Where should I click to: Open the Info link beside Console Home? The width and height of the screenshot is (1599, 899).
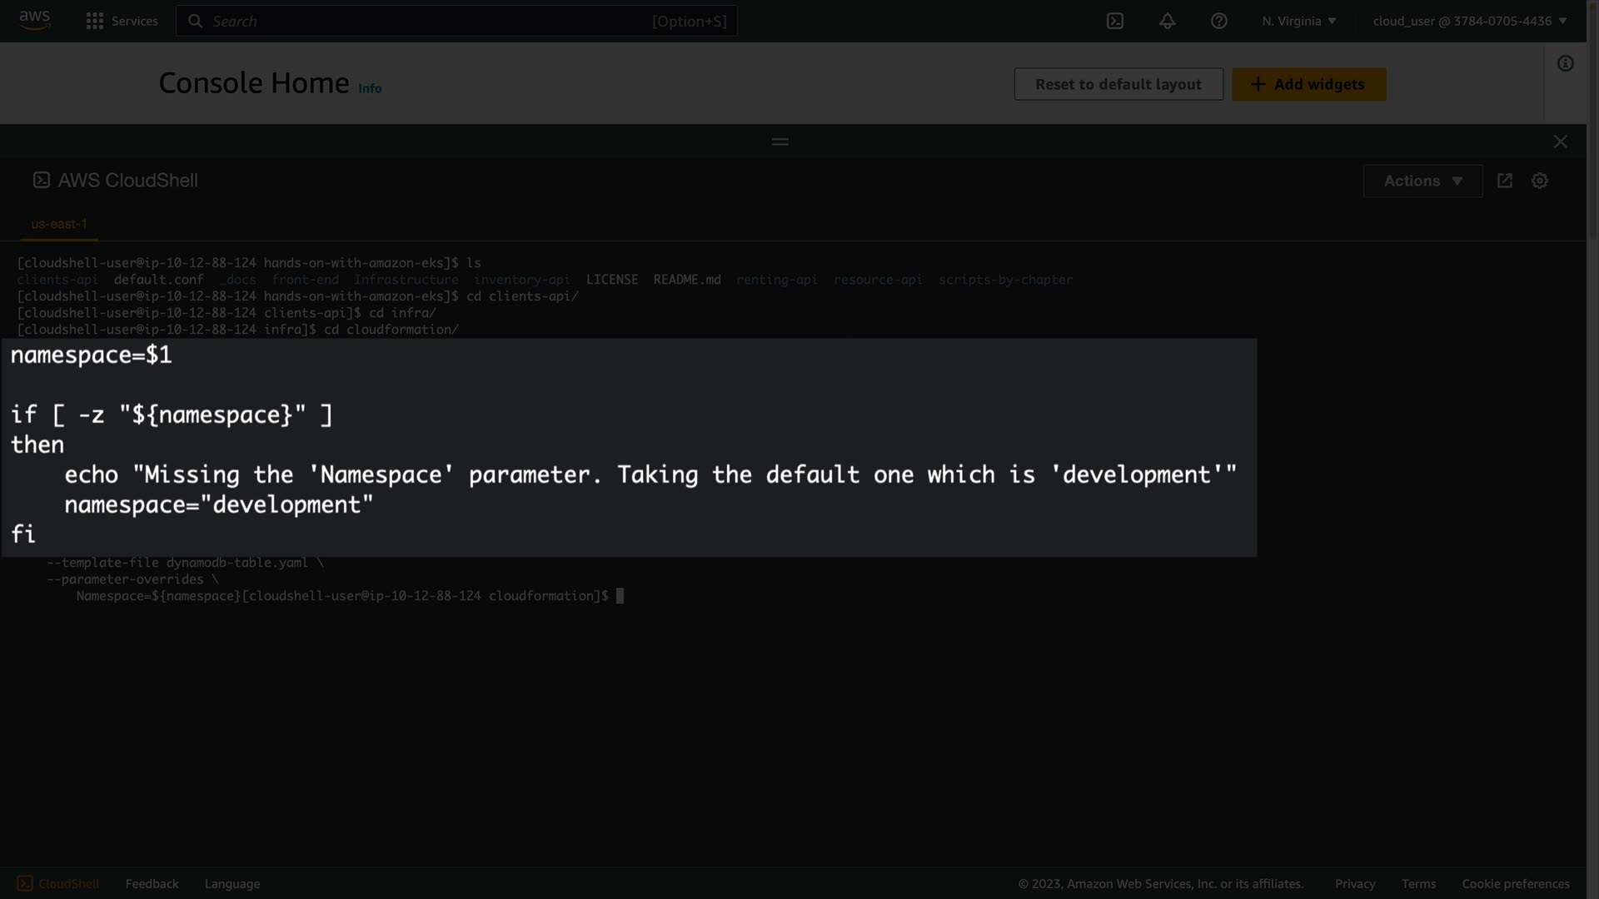click(370, 88)
